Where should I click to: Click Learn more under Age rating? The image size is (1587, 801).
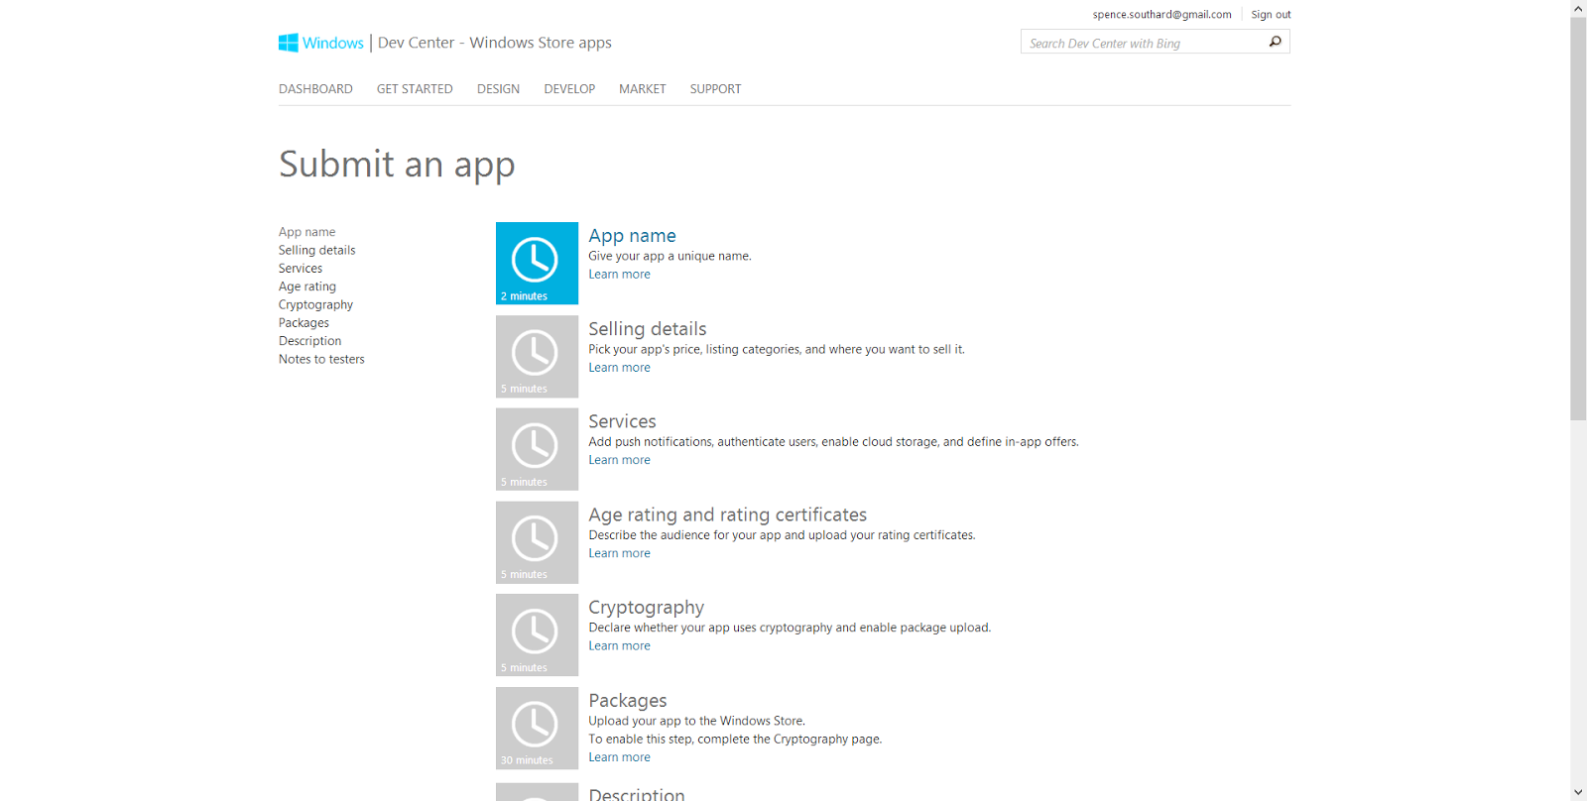[x=620, y=553]
